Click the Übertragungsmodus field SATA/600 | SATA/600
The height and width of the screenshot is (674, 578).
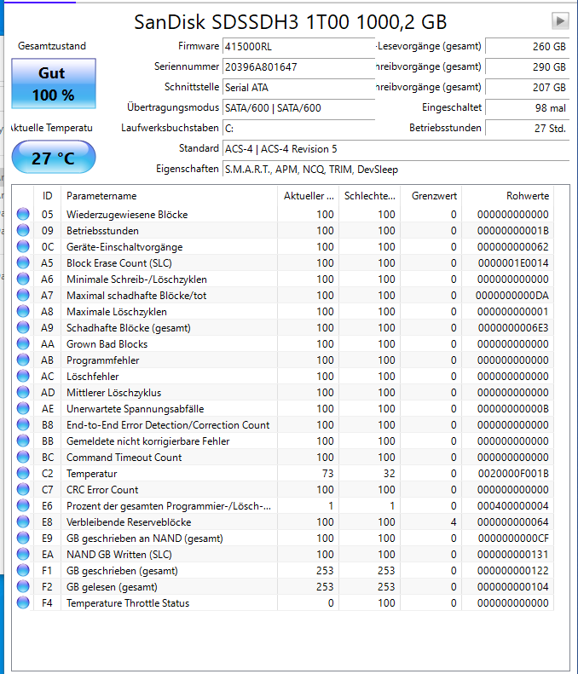click(x=299, y=108)
